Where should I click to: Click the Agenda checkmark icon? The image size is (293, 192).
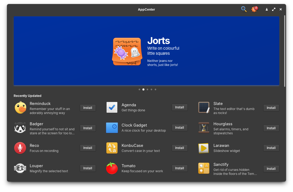coord(112,107)
